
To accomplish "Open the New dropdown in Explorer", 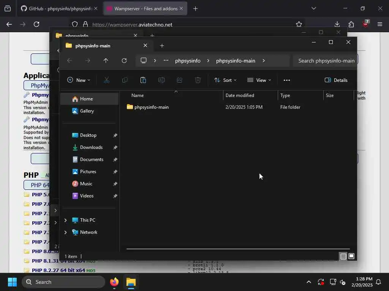I will [x=79, y=80].
